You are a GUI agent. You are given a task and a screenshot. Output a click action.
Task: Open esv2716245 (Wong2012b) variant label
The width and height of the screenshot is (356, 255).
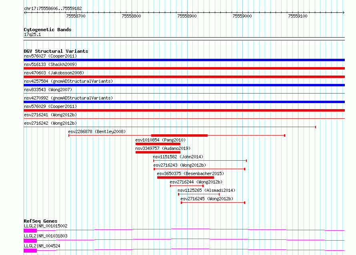pyautogui.click(x=207, y=199)
